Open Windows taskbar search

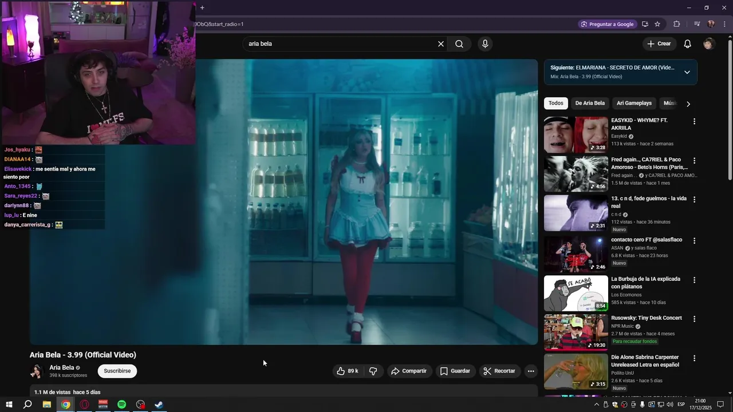click(x=27, y=405)
